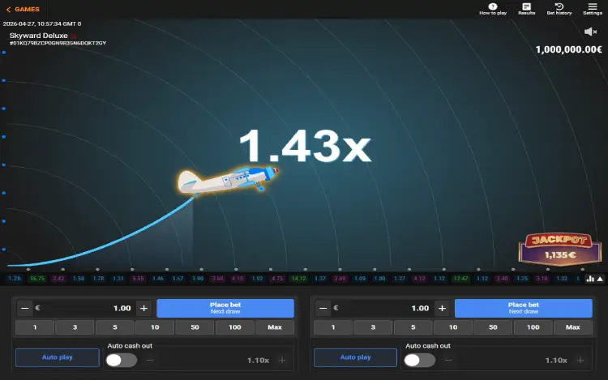This screenshot has height=380, width=608.
Task: Increase bet with plus in right panel
Action: [442, 309]
